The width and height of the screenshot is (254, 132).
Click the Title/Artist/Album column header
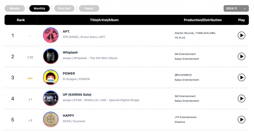pyautogui.click(x=104, y=20)
